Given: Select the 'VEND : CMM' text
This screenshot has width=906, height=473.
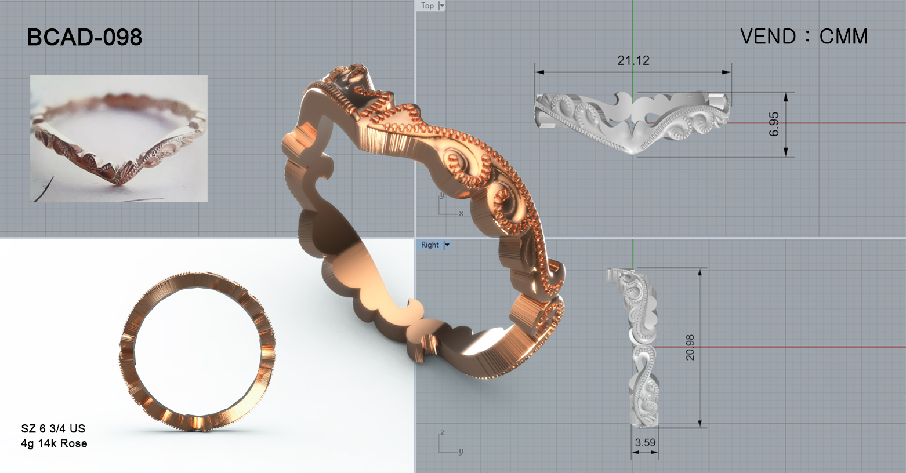Looking at the screenshot, I should (804, 37).
